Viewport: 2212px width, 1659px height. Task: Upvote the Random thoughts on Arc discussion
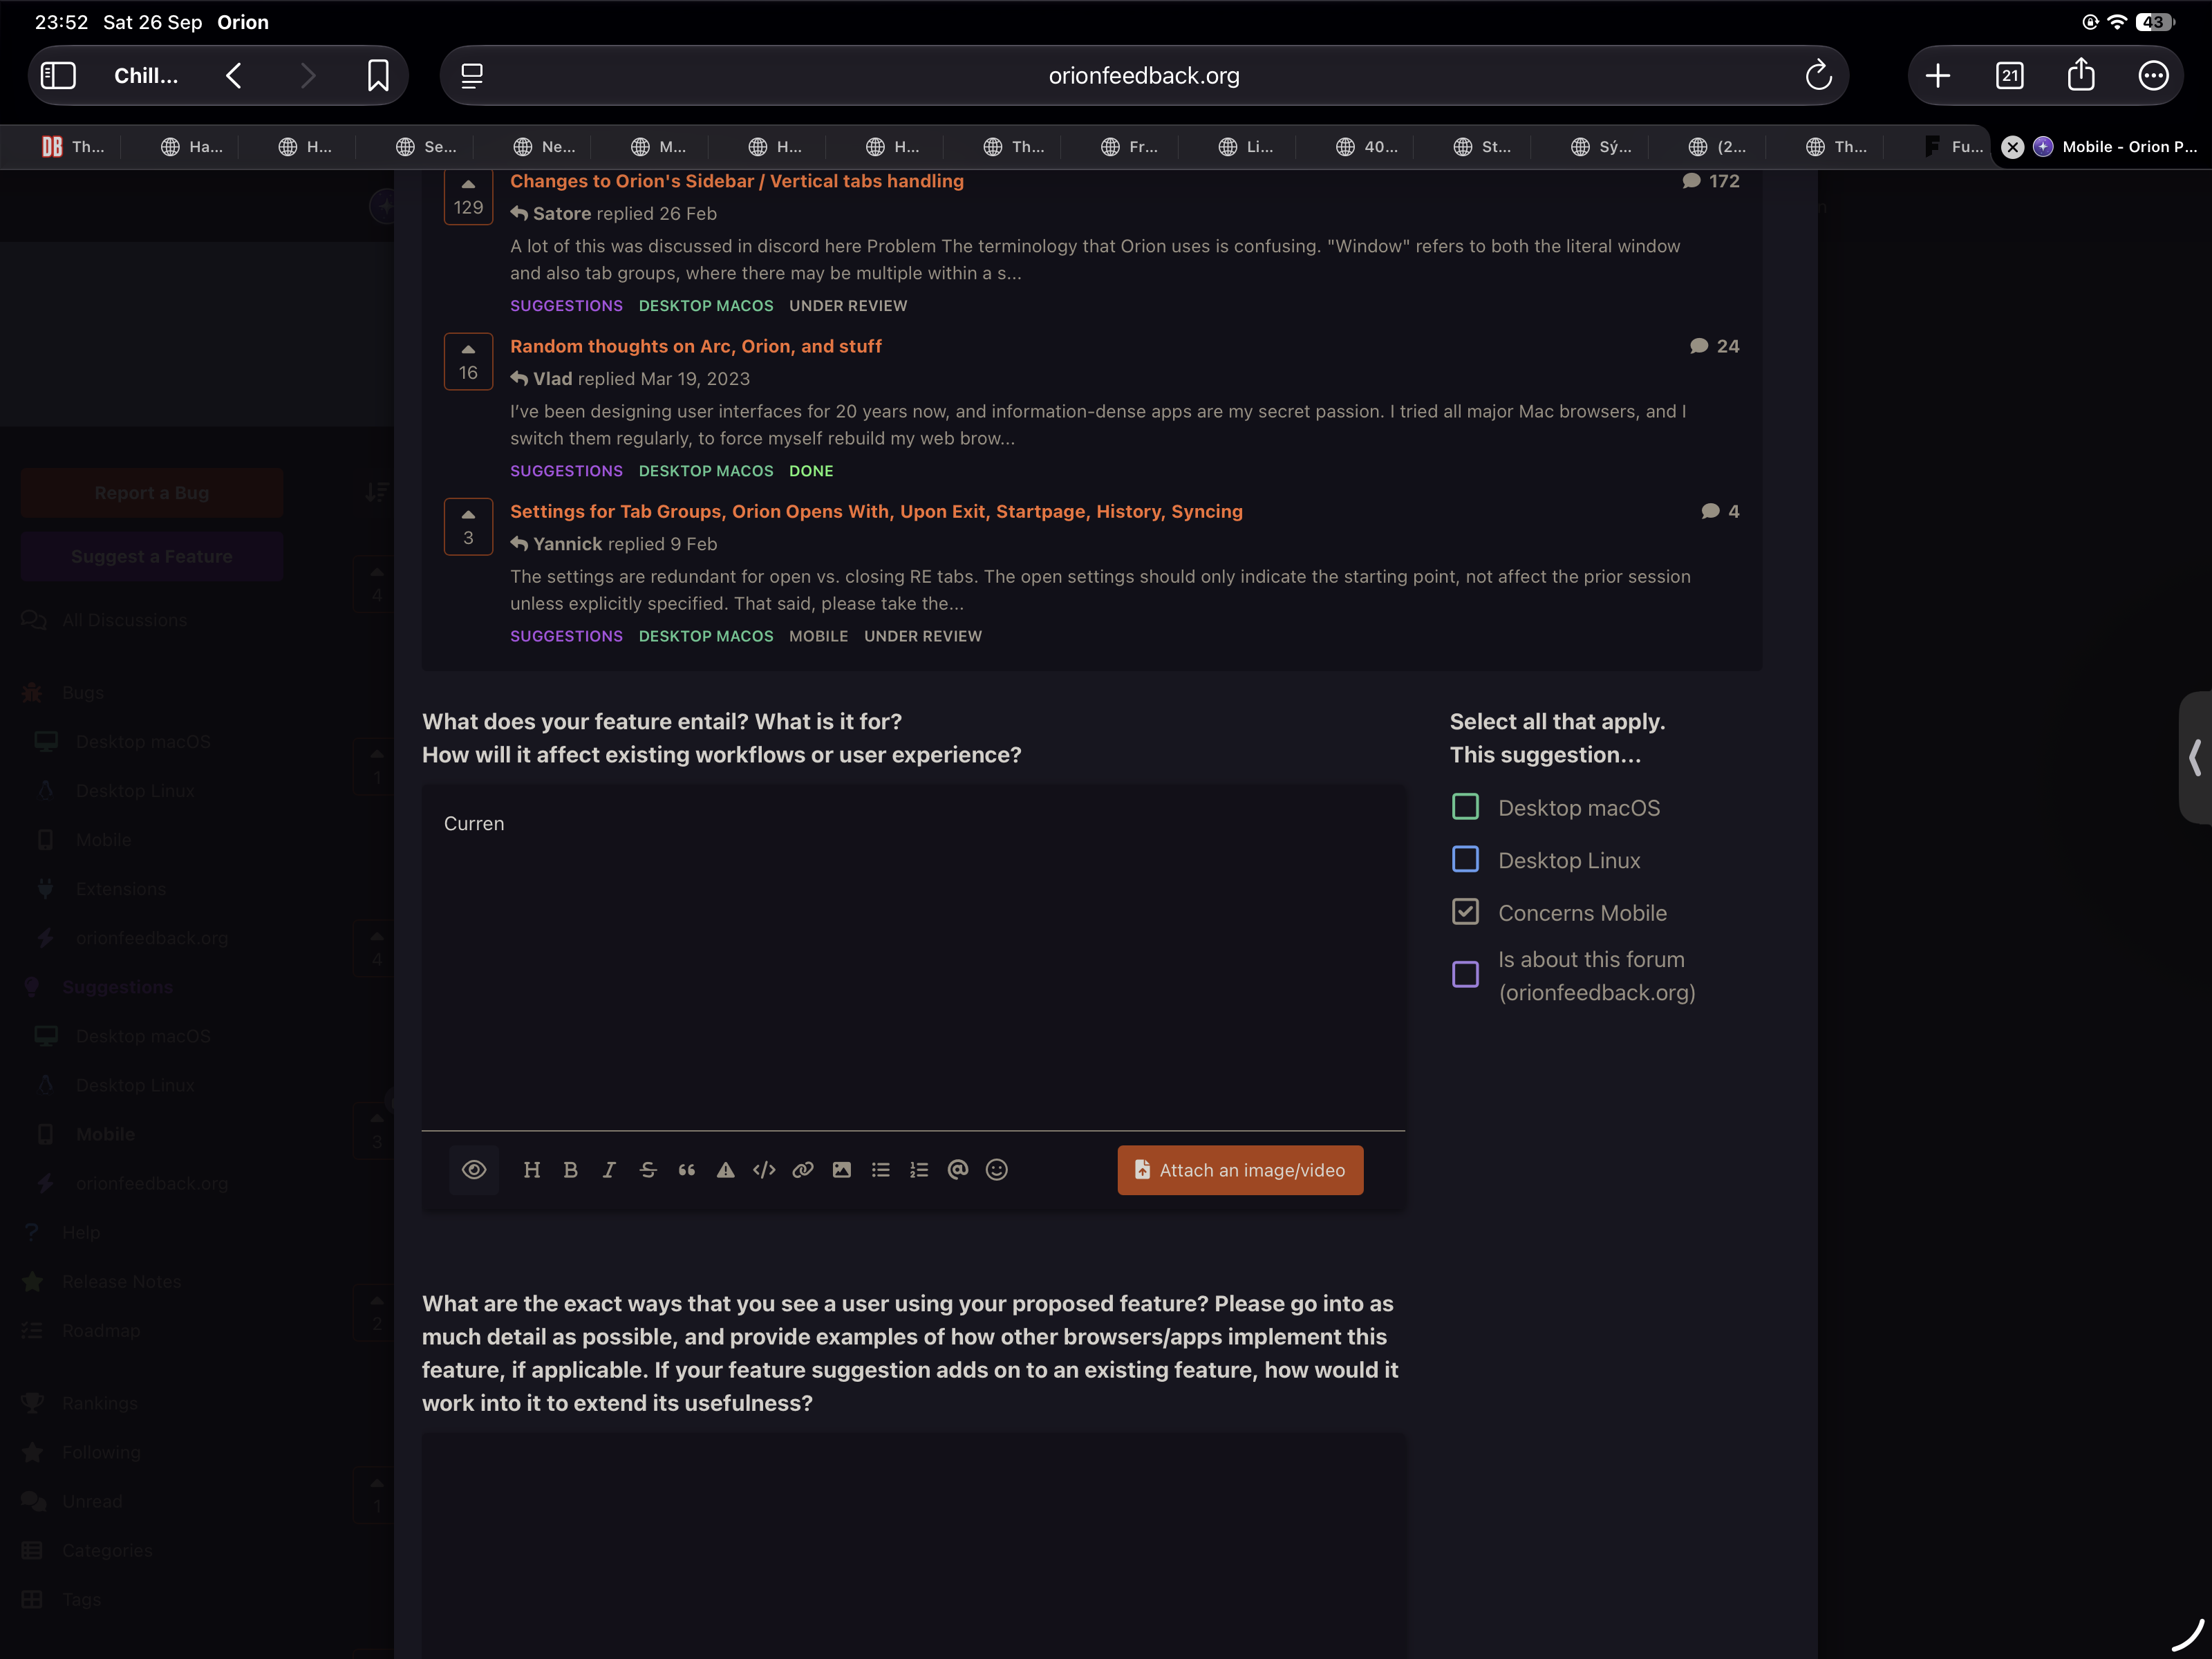click(468, 361)
